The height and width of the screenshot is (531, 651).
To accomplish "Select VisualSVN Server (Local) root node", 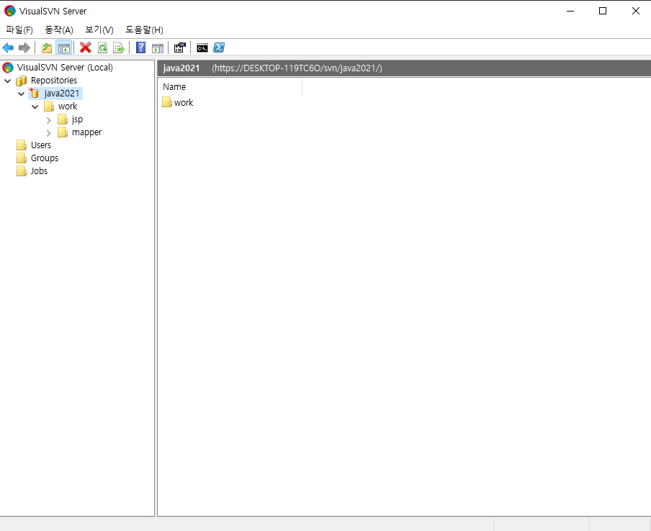I will [65, 67].
